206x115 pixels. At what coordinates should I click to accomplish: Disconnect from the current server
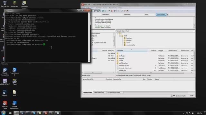(x=112, y=11)
